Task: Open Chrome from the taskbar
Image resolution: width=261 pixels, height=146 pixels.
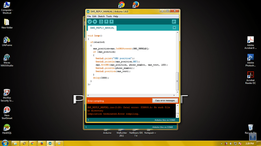Action: tap(33, 143)
